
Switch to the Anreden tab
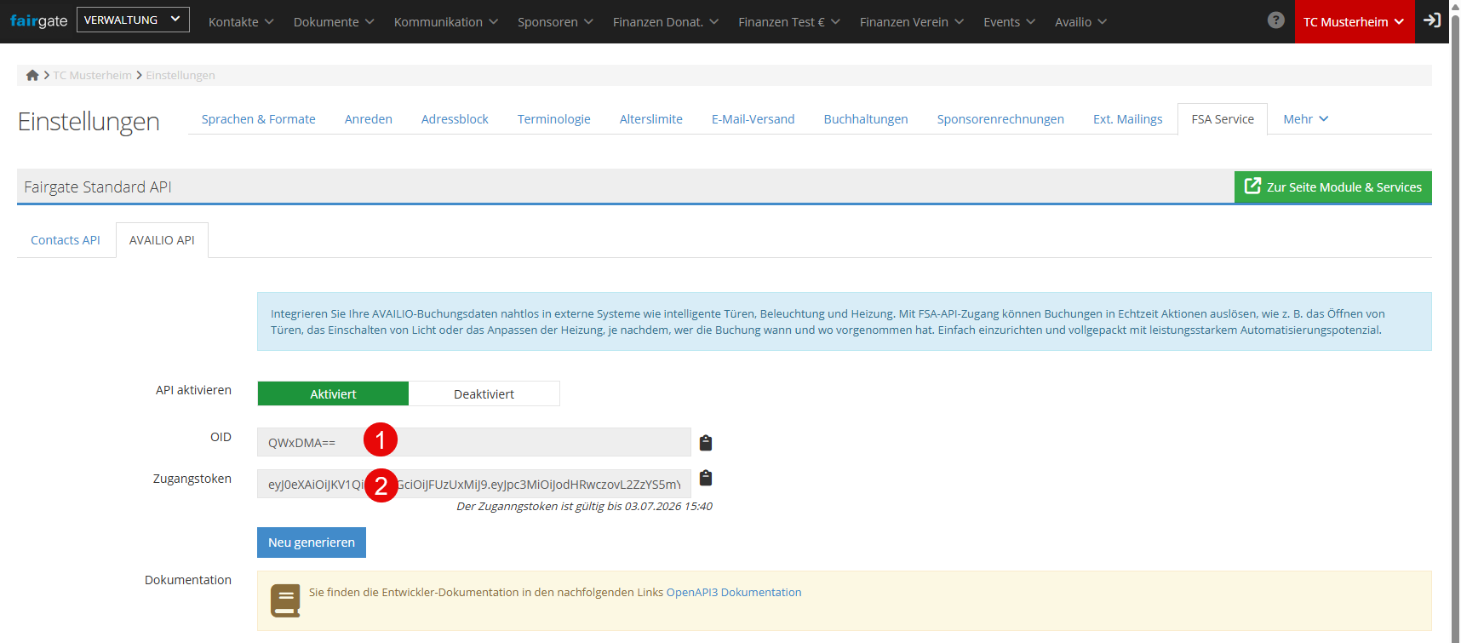coord(369,119)
